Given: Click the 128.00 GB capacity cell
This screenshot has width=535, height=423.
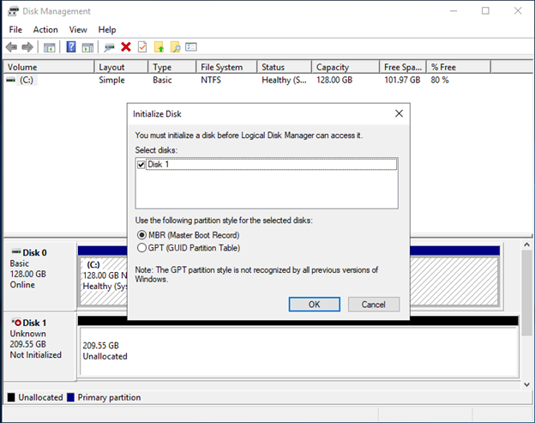Looking at the screenshot, I should [334, 80].
